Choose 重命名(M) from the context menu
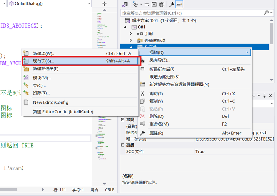The width and height of the screenshot is (277, 196). pos(195,124)
